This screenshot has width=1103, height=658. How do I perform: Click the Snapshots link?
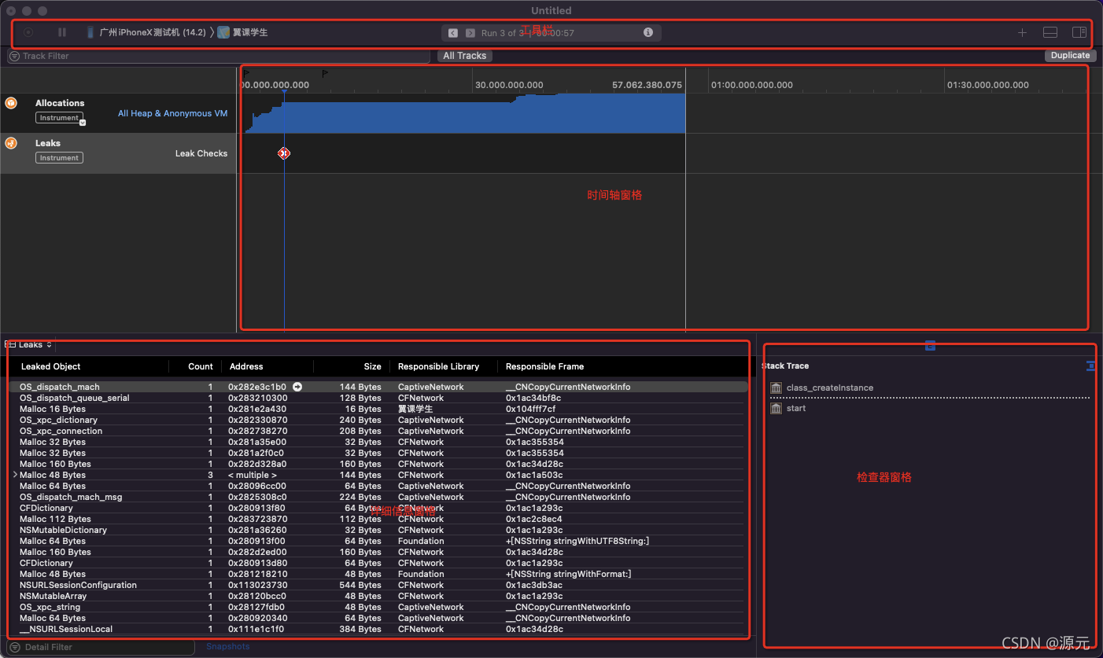pos(227,646)
